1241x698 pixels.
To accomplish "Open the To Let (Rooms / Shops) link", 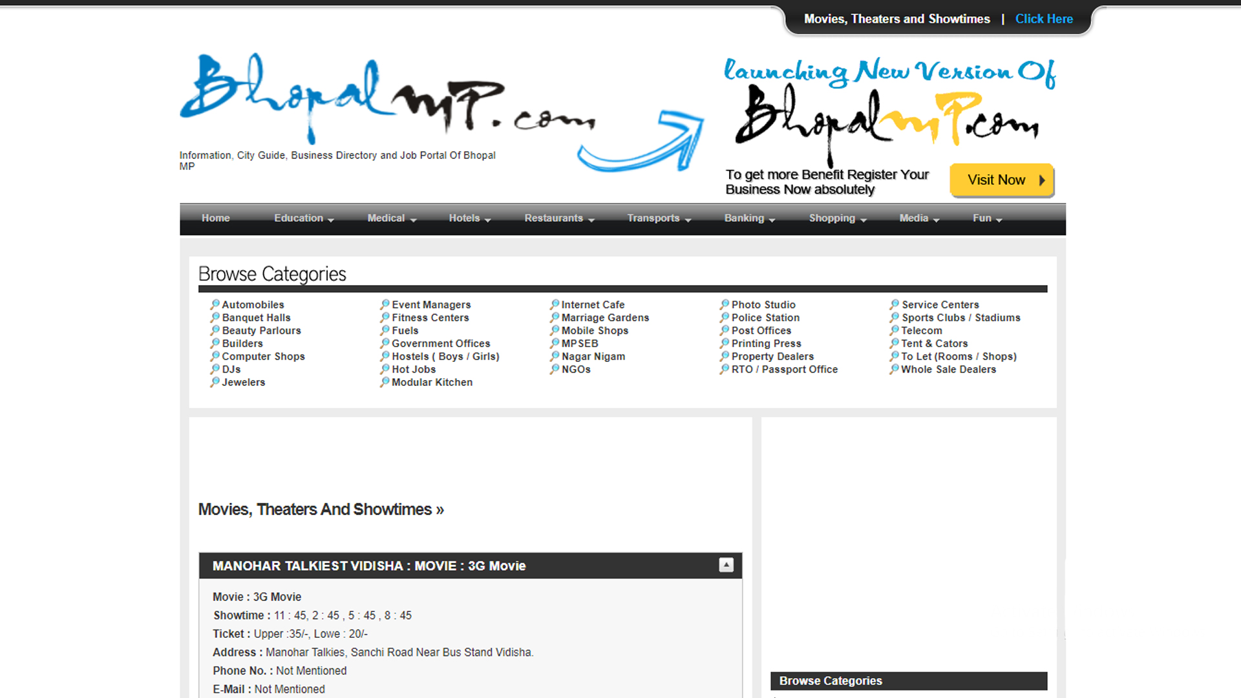I will tap(959, 356).
